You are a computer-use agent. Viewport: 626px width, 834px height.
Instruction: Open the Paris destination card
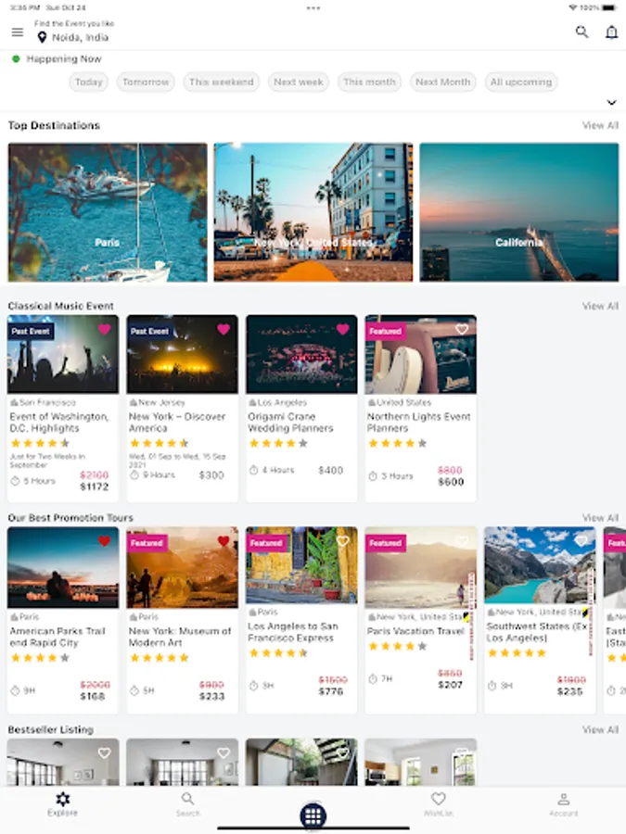pos(108,212)
